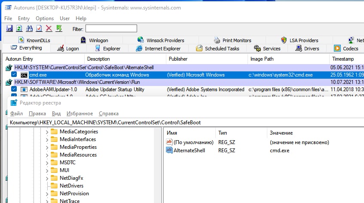Uncheck the AdobeAAMUpdater-1.0 entry checkbox

[x=14, y=89]
